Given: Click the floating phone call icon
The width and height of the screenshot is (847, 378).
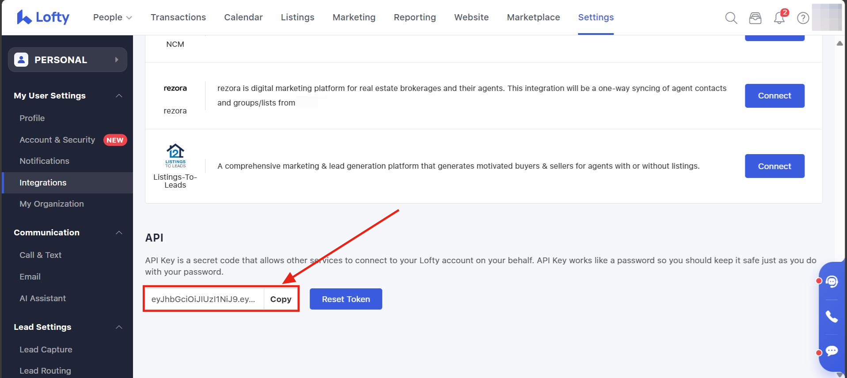Looking at the screenshot, I should [832, 316].
